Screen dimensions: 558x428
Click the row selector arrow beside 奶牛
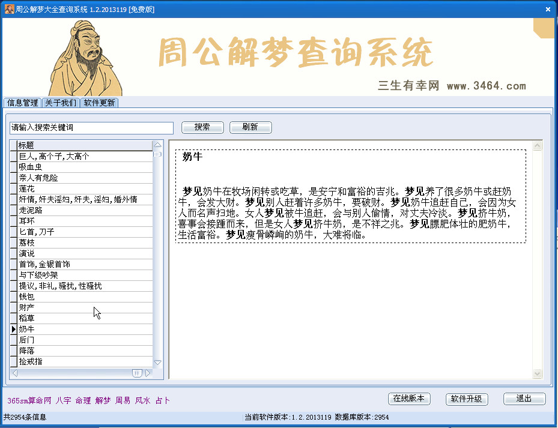coord(14,329)
